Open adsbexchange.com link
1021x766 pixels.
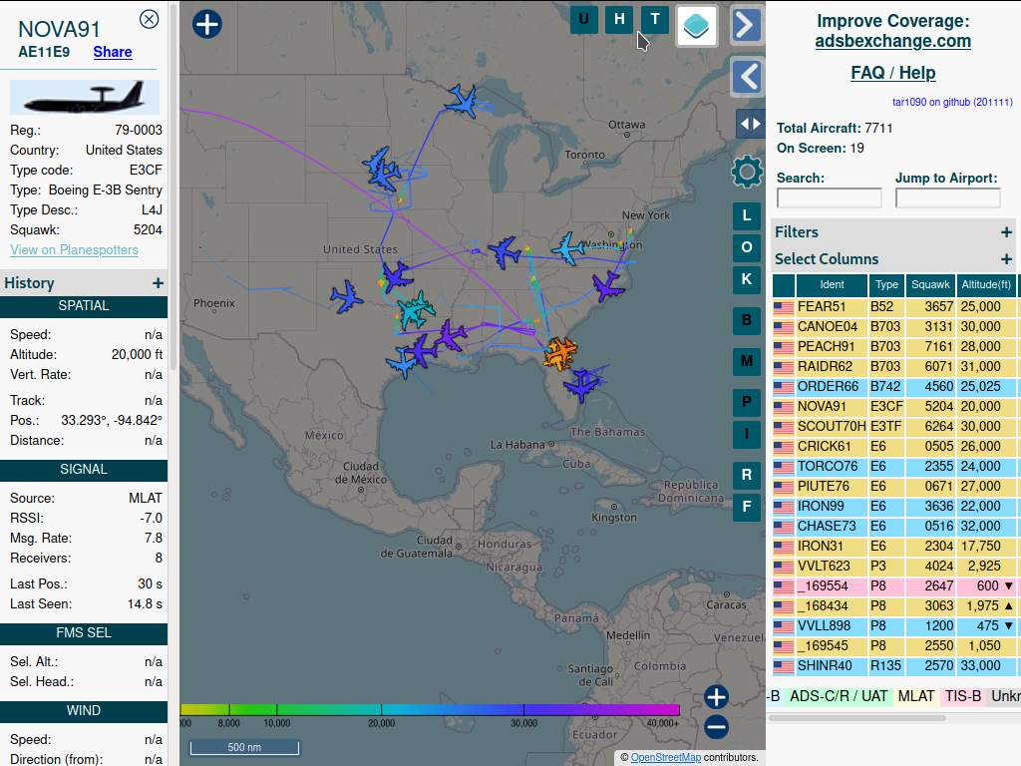coord(892,41)
